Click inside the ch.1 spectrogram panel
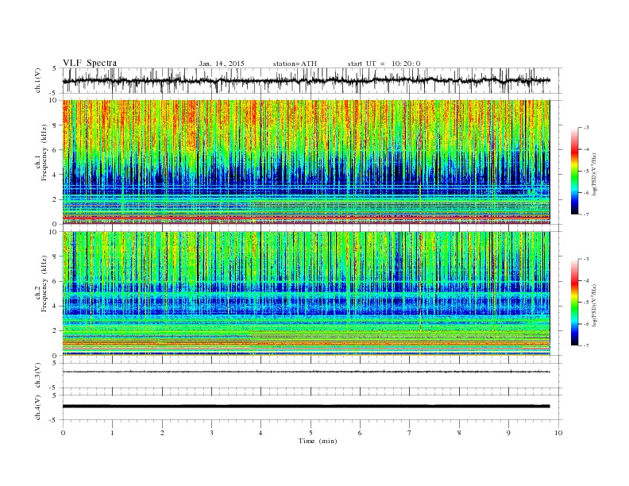 click(306, 162)
